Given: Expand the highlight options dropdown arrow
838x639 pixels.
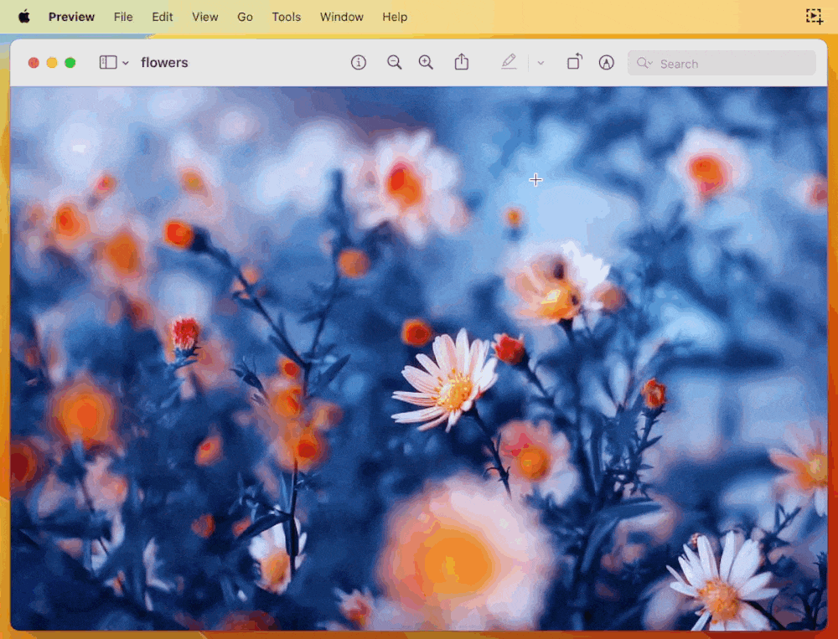Looking at the screenshot, I should tap(541, 63).
